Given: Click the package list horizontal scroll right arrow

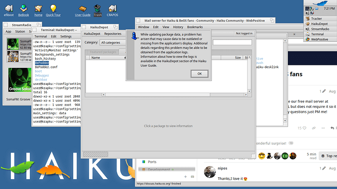Looking at the screenshot, I should (x=246, y=95).
